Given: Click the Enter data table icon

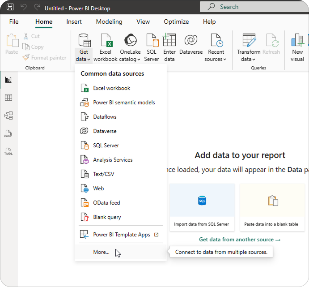Looking at the screenshot, I should point(169,41).
